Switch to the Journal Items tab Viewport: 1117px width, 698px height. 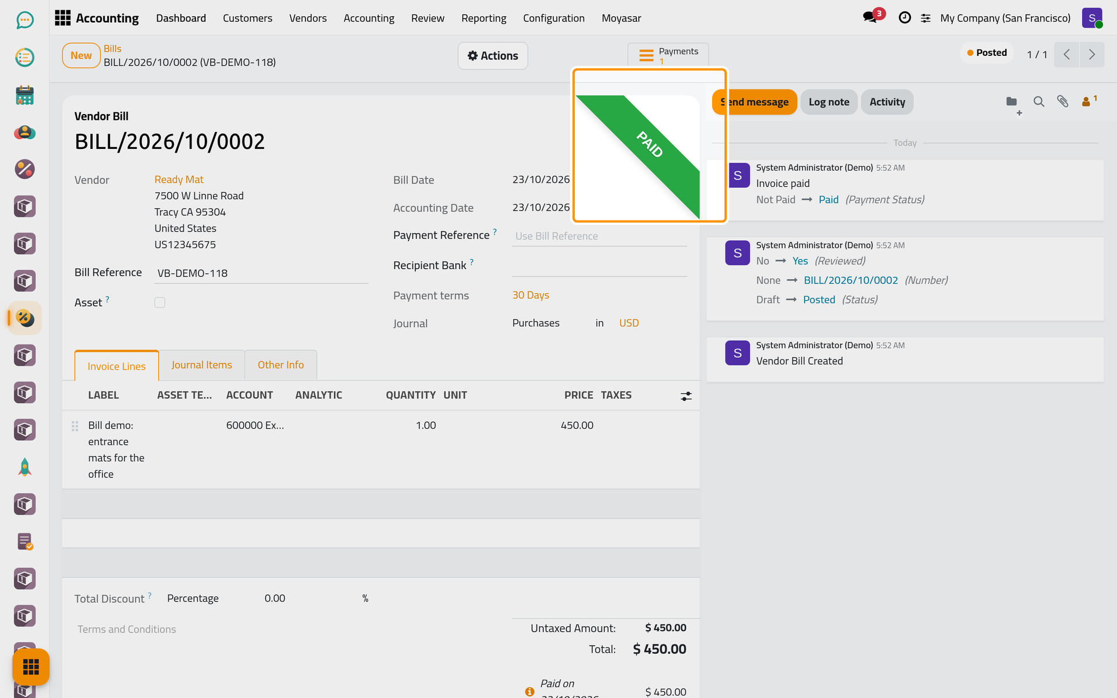(x=201, y=365)
